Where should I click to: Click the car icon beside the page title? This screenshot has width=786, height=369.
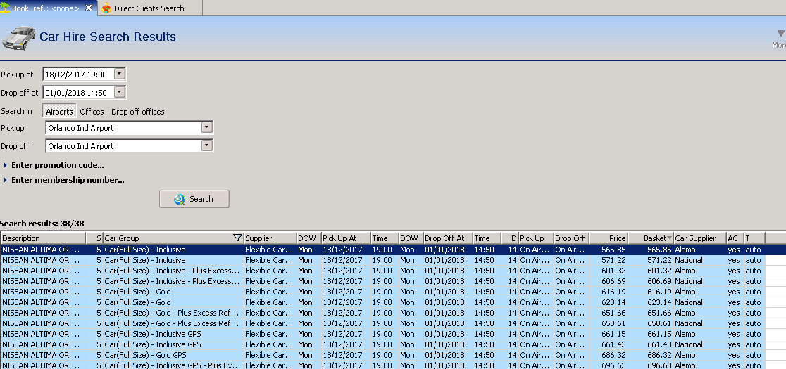18,38
